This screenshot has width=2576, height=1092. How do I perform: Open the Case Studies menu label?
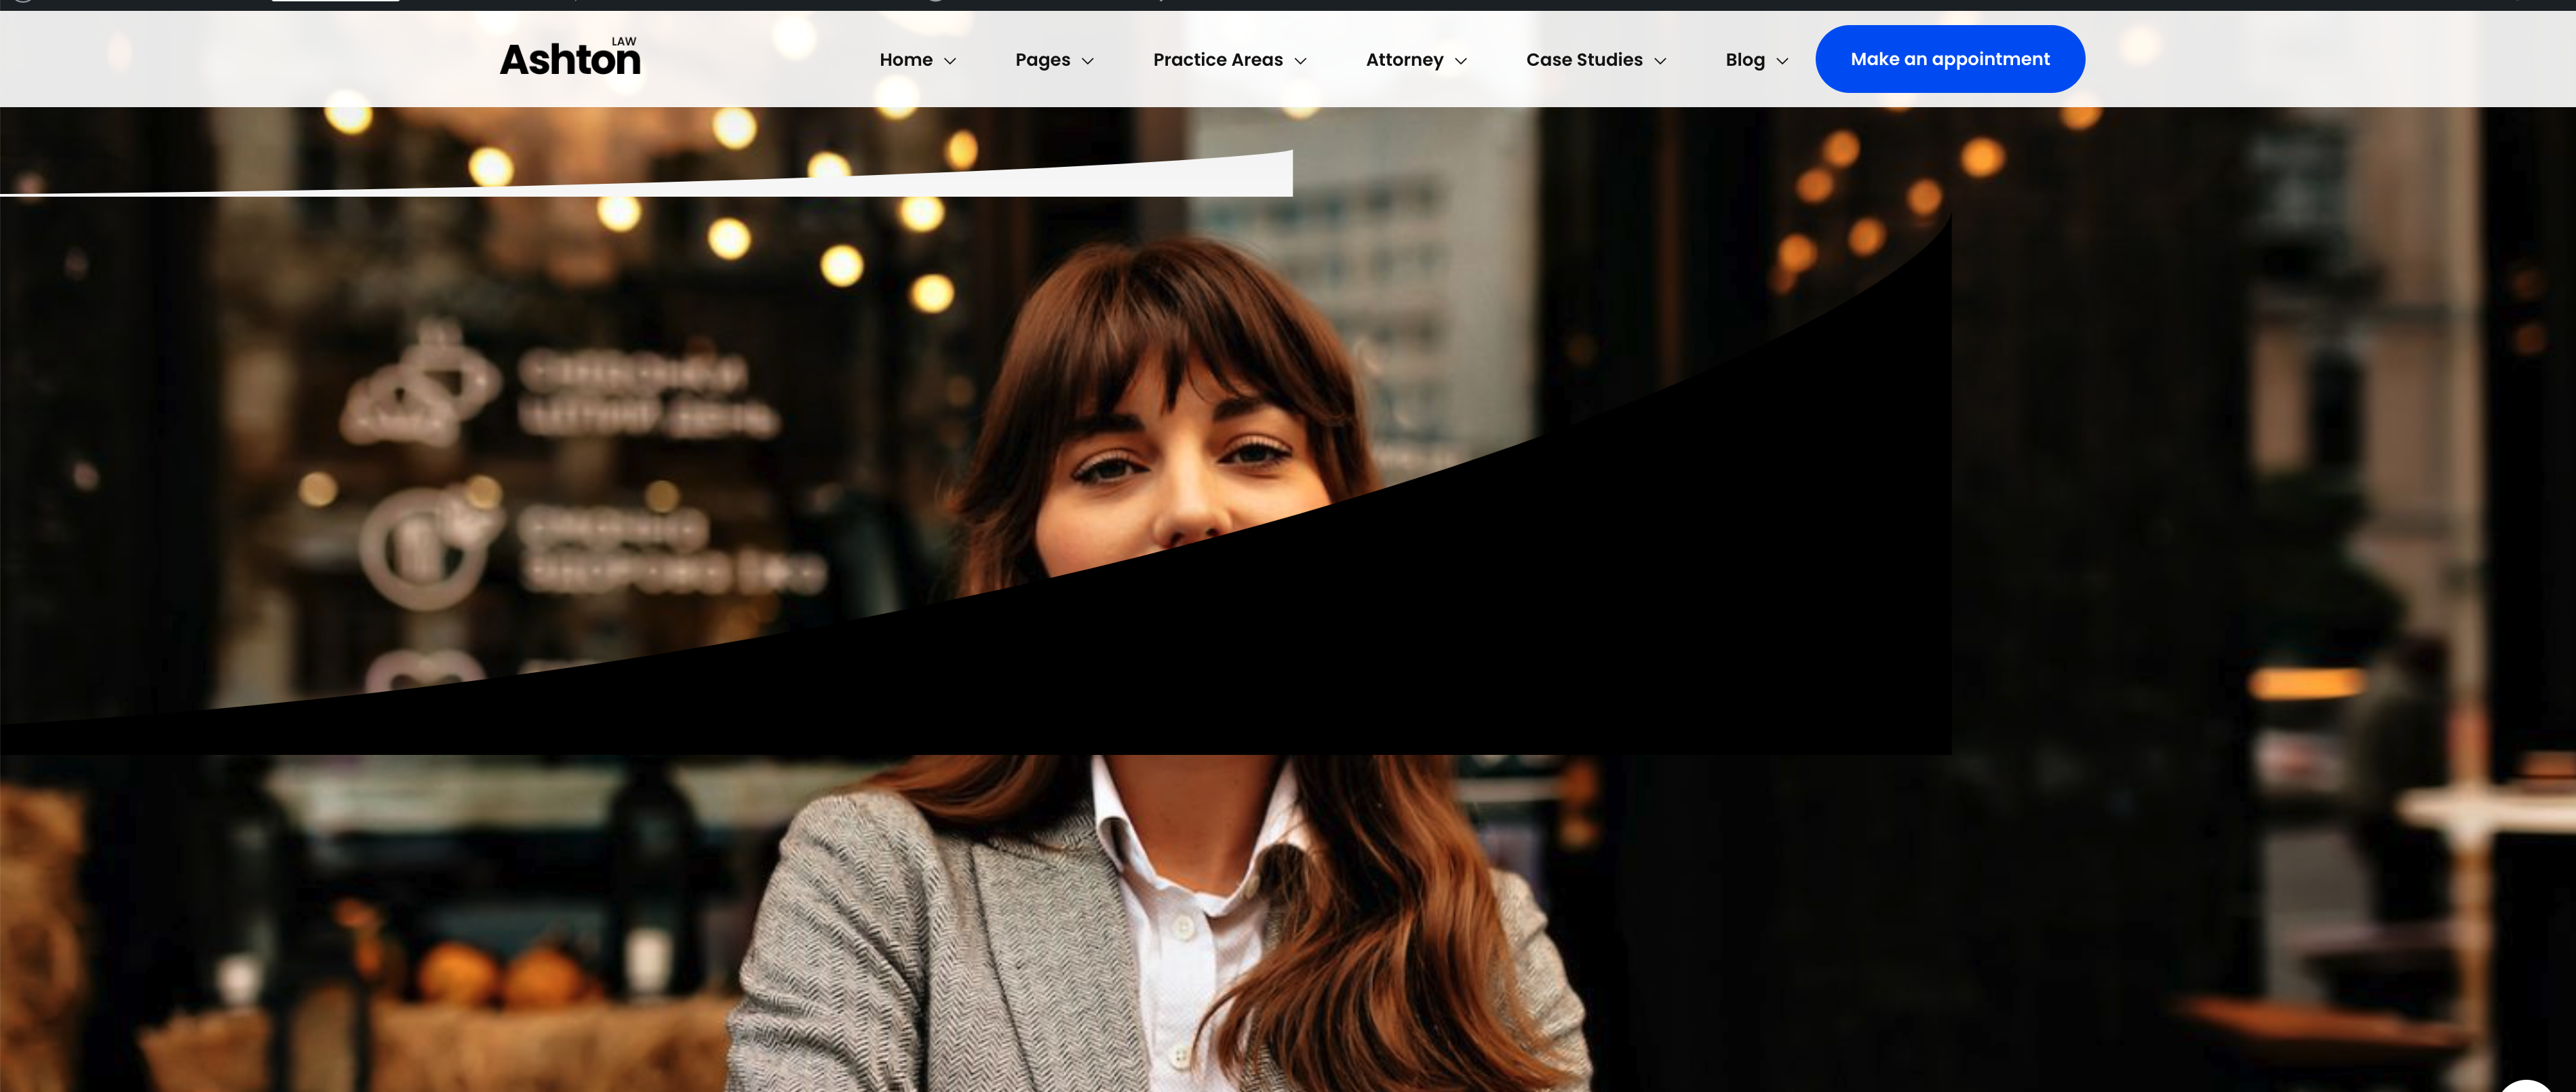pyautogui.click(x=1584, y=60)
